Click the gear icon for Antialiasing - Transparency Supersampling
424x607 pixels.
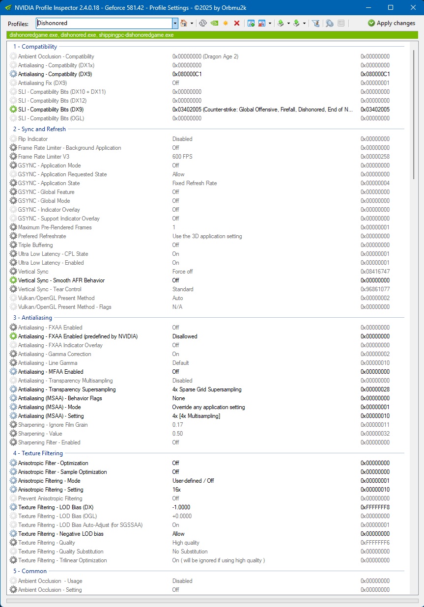pos(13,389)
